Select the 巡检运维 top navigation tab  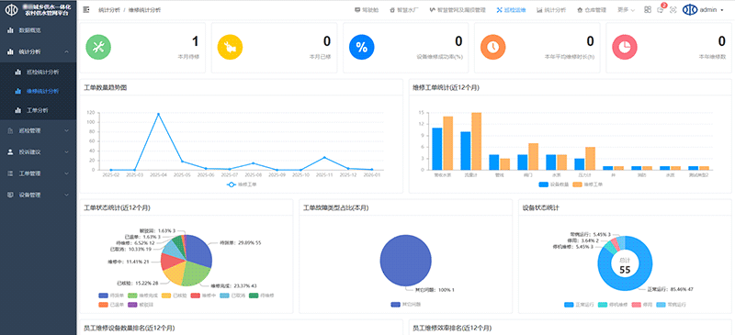tap(511, 10)
